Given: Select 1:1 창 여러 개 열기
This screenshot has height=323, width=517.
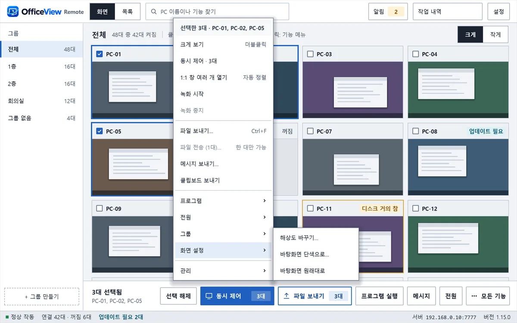Looking at the screenshot, I should (x=223, y=78).
